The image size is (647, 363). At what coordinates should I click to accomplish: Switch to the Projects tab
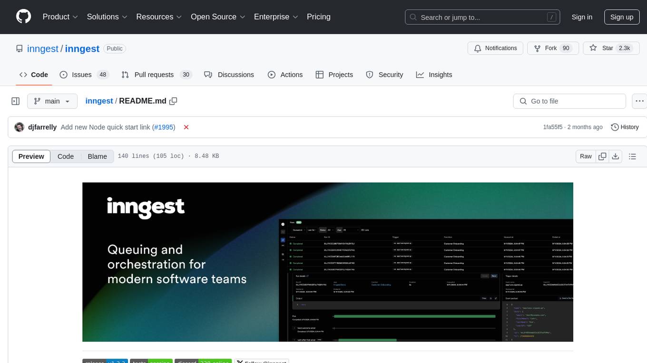[x=334, y=75]
